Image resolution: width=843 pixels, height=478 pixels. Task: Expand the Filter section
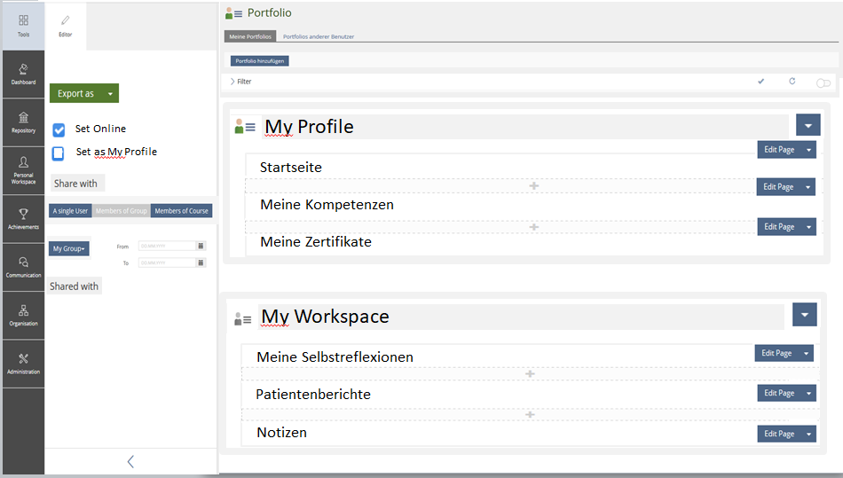[x=240, y=82]
